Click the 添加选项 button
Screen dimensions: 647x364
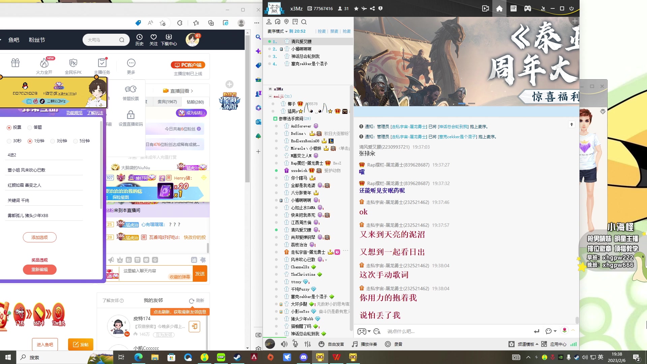[x=39, y=237]
